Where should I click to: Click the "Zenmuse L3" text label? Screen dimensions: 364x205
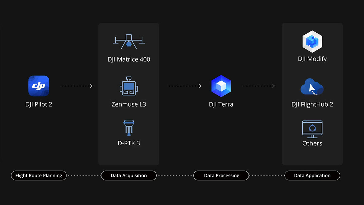point(129,104)
